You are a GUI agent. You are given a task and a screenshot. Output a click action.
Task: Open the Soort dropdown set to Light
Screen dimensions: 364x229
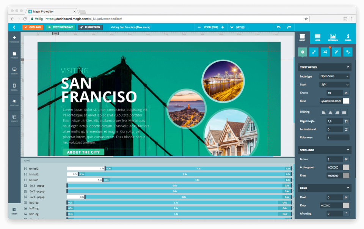click(334, 84)
